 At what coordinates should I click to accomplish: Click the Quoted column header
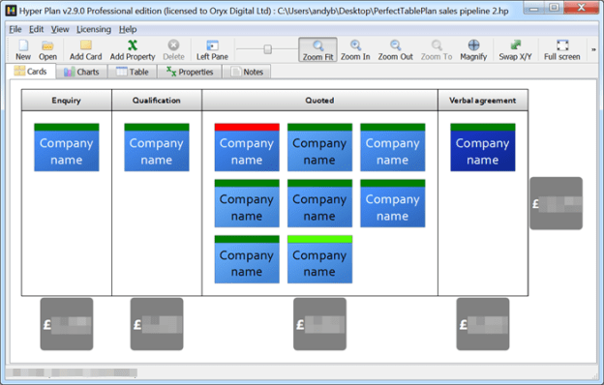coord(319,101)
